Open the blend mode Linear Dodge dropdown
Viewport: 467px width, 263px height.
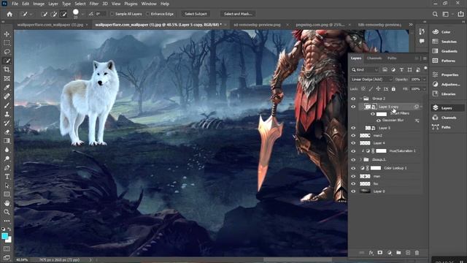click(371, 80)
